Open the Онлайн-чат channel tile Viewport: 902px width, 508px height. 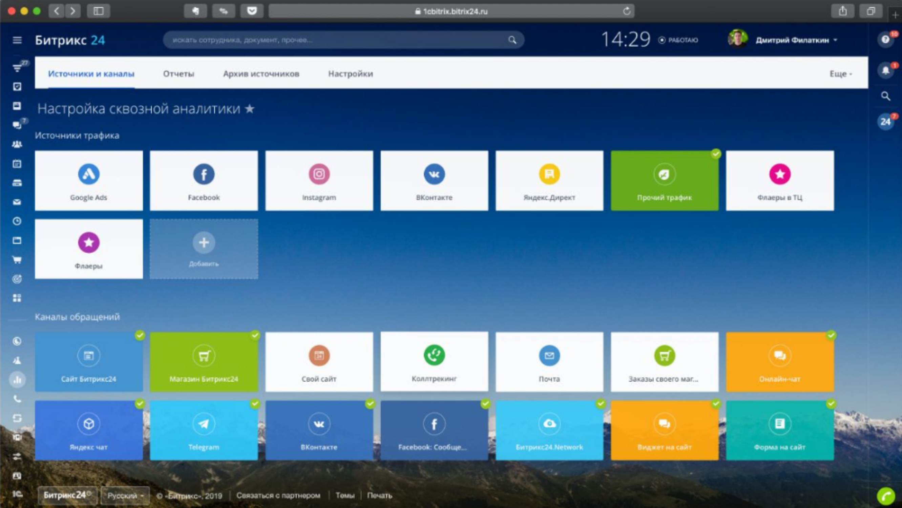tap(780, 362)
